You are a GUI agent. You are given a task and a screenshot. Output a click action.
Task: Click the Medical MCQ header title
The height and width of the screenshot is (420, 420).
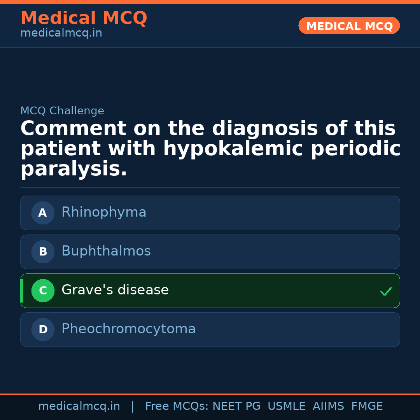(84, 18)
